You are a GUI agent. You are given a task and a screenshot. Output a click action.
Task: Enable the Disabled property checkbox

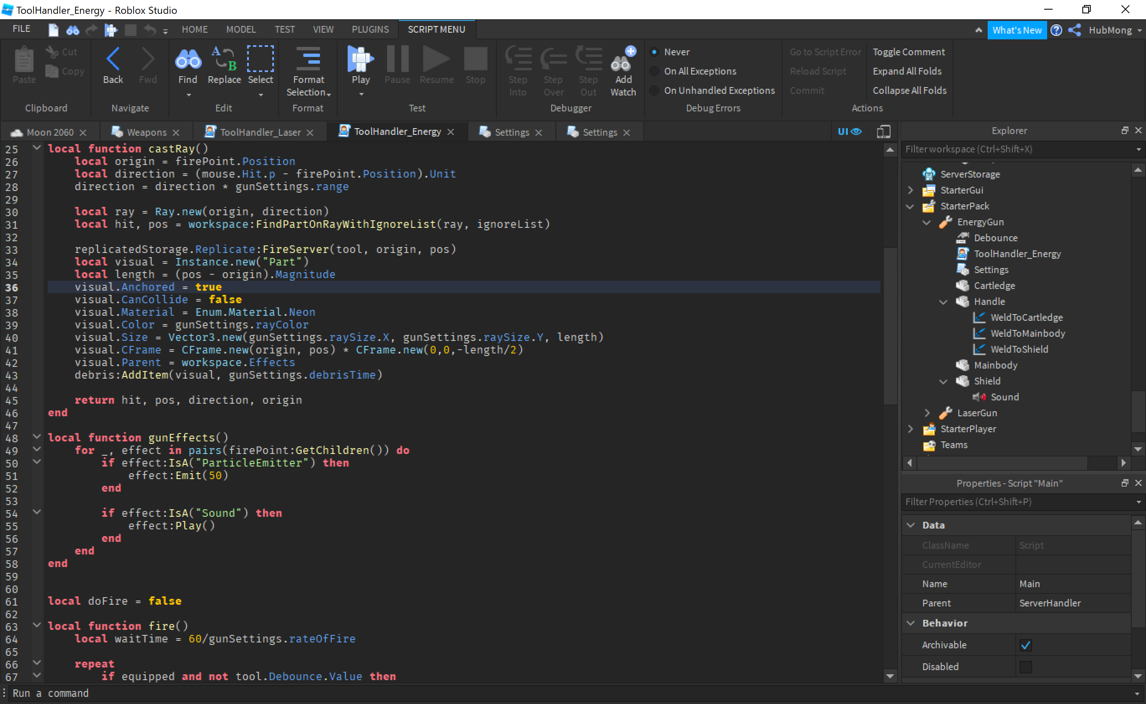(1025, 667)
